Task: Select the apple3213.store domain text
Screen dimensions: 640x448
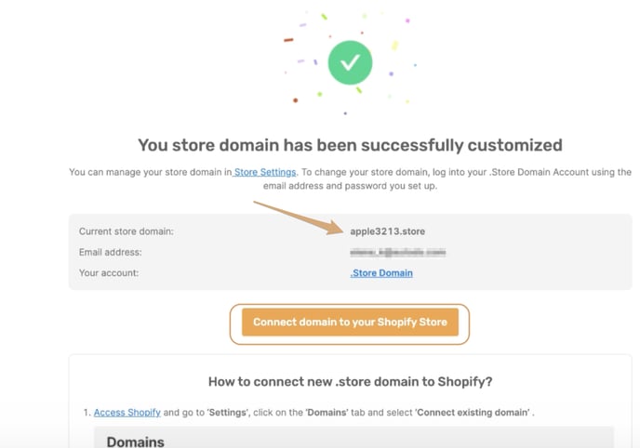Action: pyautogui.click(x=387, y=231)
